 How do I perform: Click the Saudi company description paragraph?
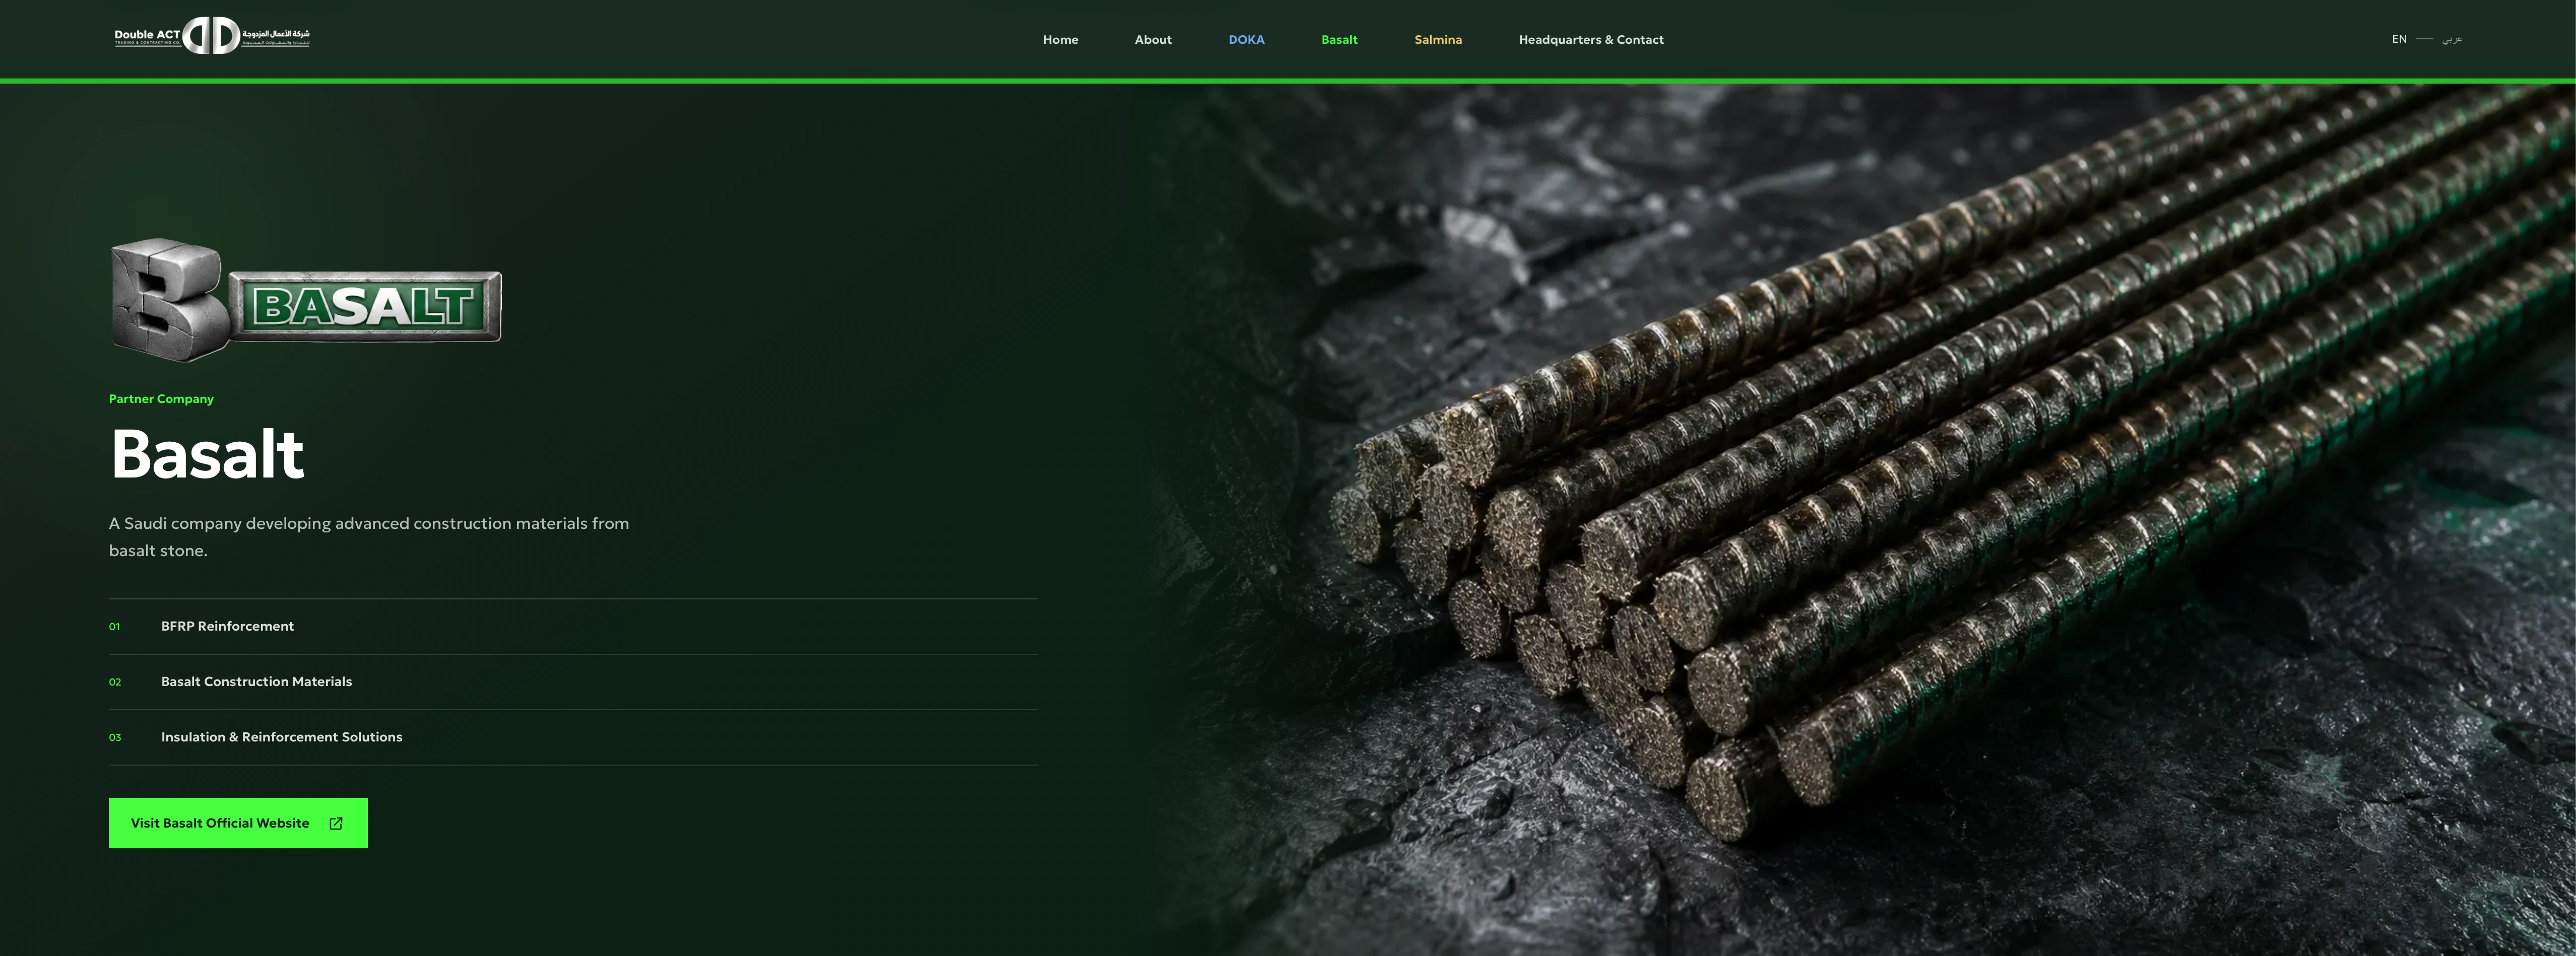click(369, 537)
